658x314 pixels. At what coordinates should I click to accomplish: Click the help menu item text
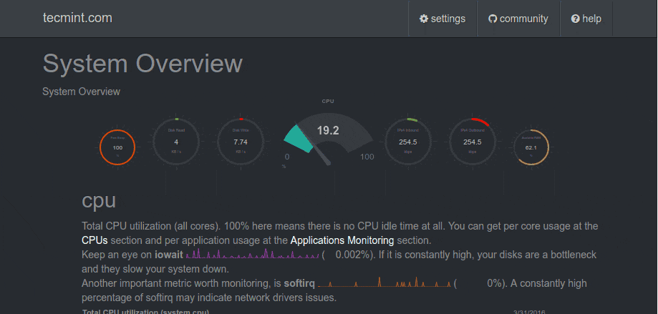pyautogui.click(x=591, y=19)
